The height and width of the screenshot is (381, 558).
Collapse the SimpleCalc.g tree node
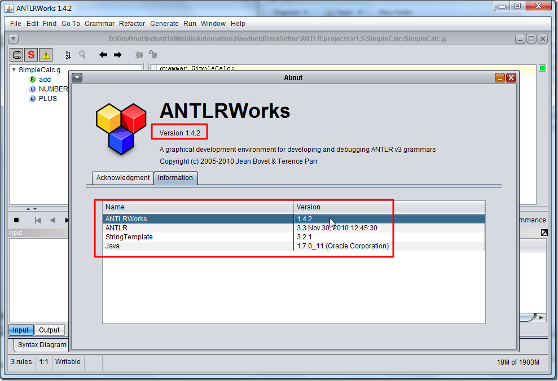[14, 70]
